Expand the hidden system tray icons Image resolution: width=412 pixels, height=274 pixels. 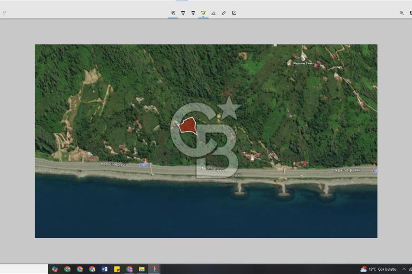pyautogui.click(x=404, y=269)
